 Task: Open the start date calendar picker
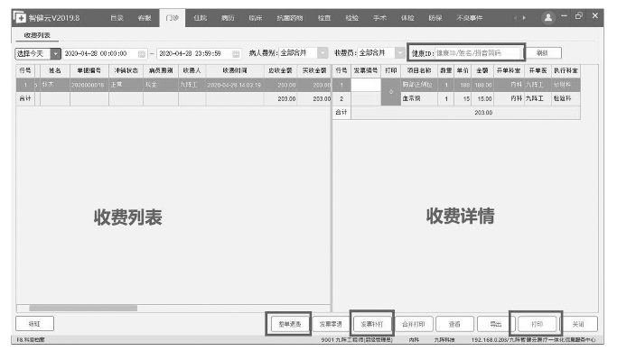(142, 53)
